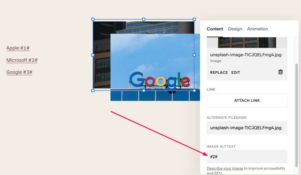Open the Design tab
This screenshot has height=175, width=301.
click(235, 29)
